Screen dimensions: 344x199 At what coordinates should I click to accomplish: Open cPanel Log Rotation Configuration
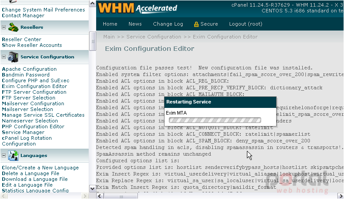click(x=27, y=141)
